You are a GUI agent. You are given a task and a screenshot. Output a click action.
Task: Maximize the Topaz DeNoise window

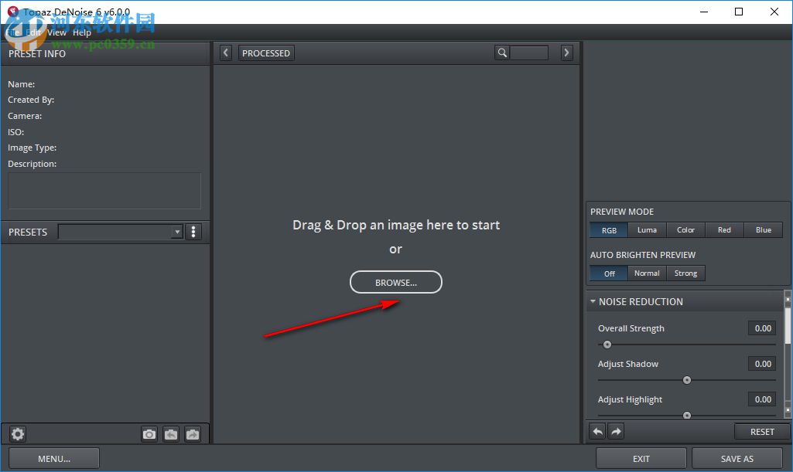(738, 12)
